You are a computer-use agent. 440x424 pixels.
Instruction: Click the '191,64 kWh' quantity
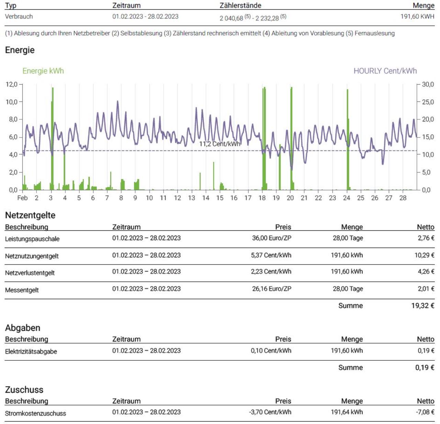347,412
